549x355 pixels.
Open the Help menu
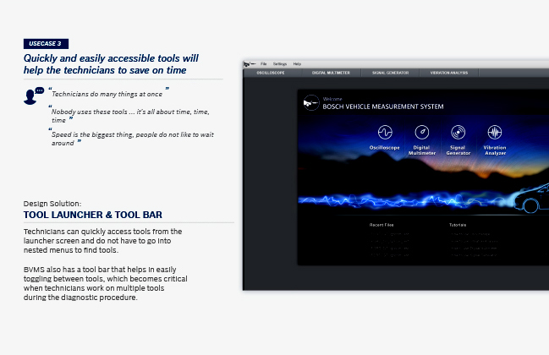pos(297,63)
